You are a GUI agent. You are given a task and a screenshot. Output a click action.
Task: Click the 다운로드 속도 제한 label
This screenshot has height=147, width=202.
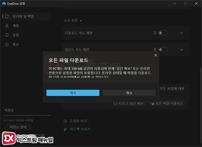[x=79, y=33]
